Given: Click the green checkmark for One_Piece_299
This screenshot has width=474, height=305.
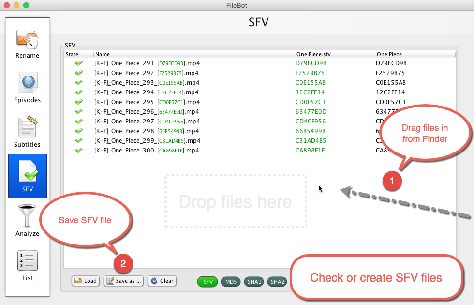Looking at the screenshot, I should (79, 141).
